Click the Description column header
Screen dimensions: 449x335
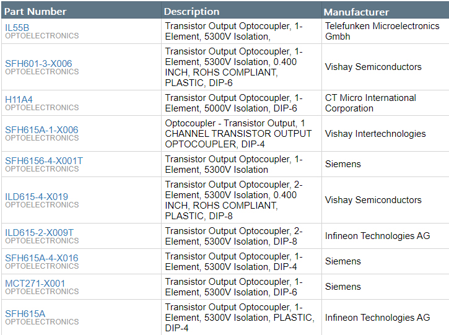tap(191, 12)
